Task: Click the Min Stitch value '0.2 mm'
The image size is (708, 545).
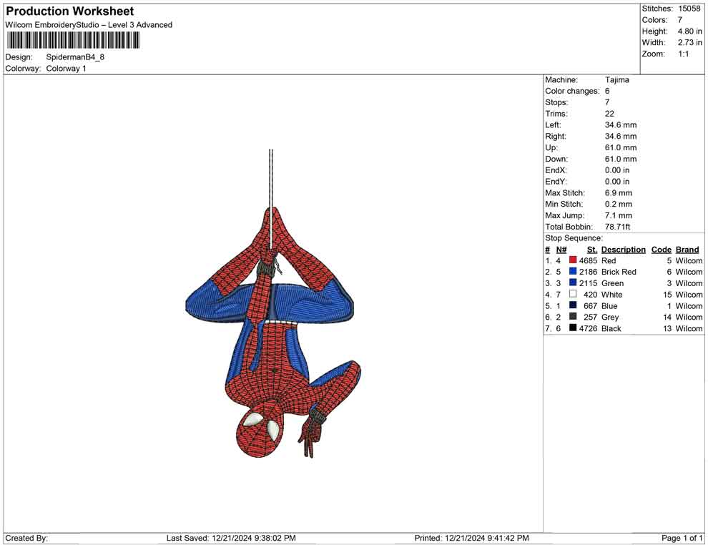Action: [619, 204]
